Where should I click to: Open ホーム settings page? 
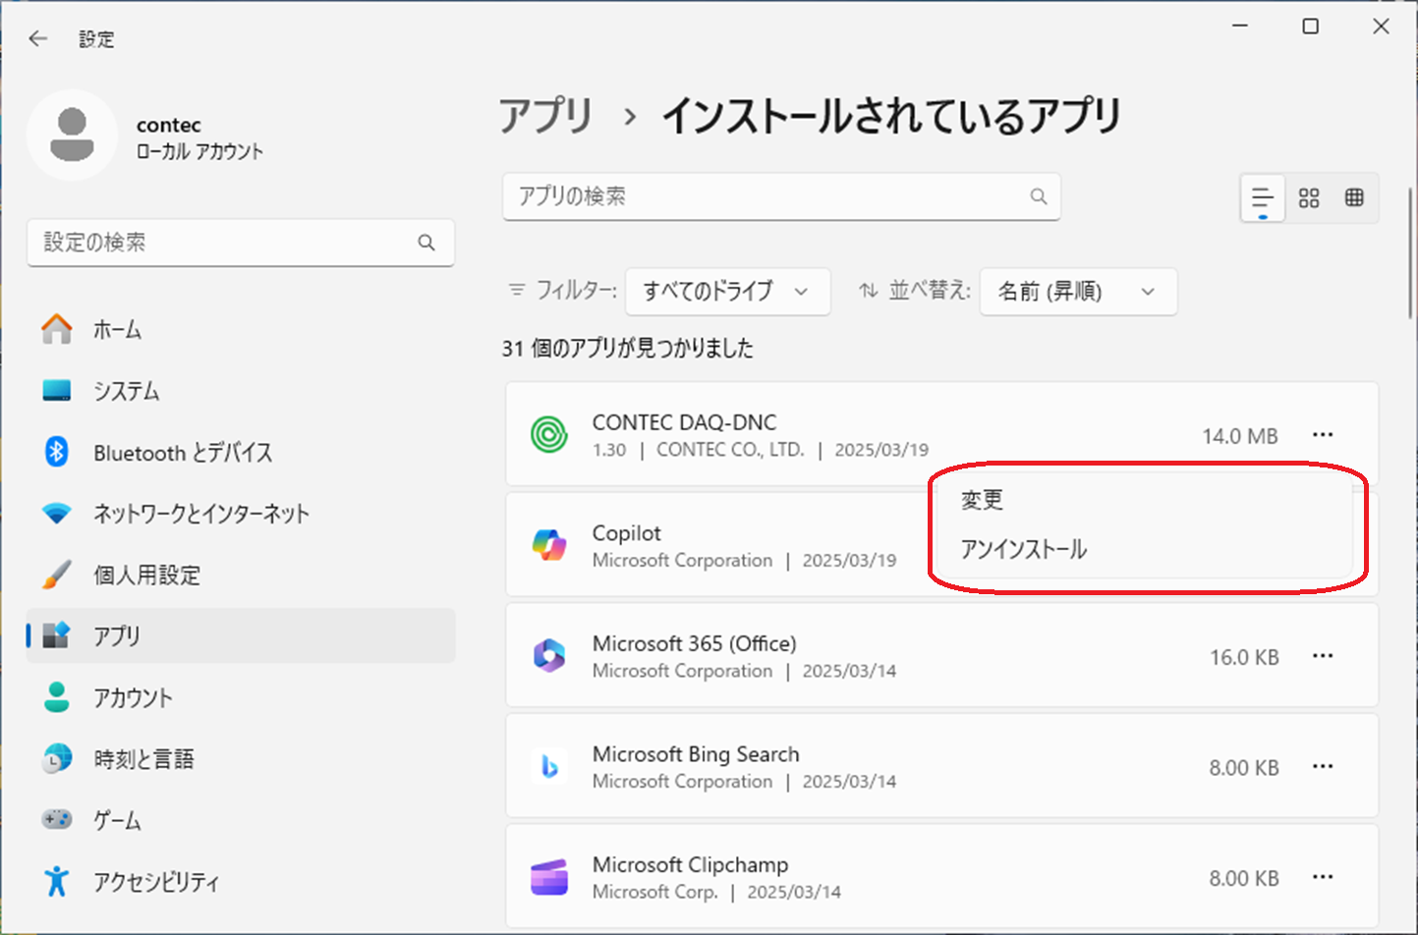coord(241,329)
